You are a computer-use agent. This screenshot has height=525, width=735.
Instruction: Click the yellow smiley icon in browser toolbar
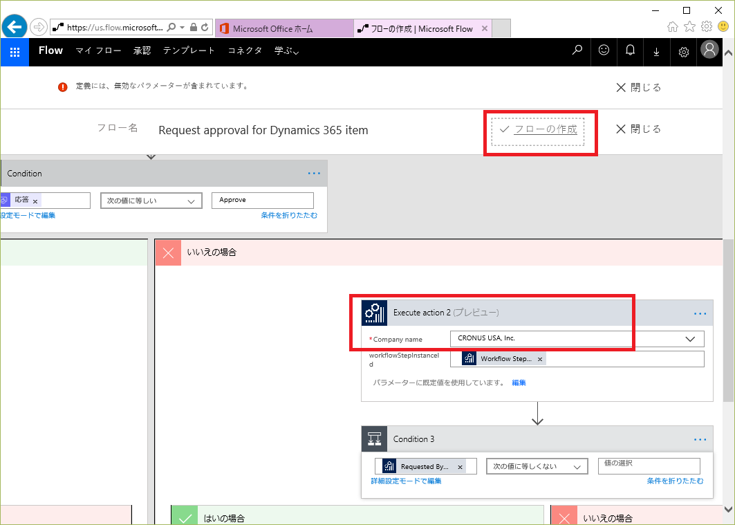[x=723, y=27]
